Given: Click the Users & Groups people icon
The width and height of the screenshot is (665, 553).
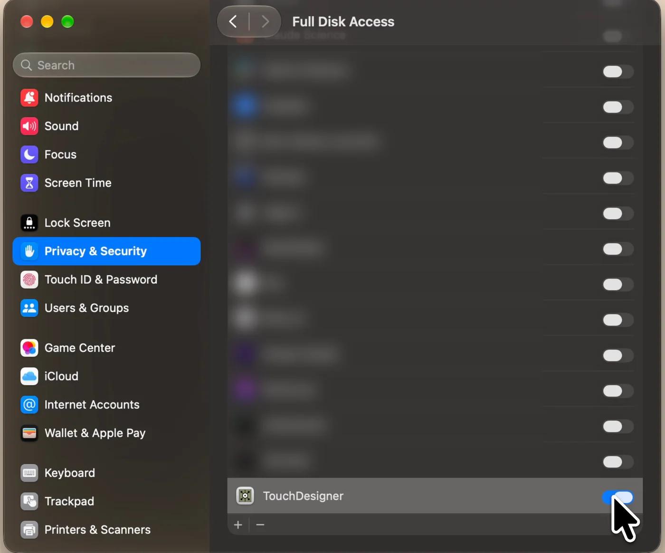Looking at the screenshot, I should pos(29,308).
